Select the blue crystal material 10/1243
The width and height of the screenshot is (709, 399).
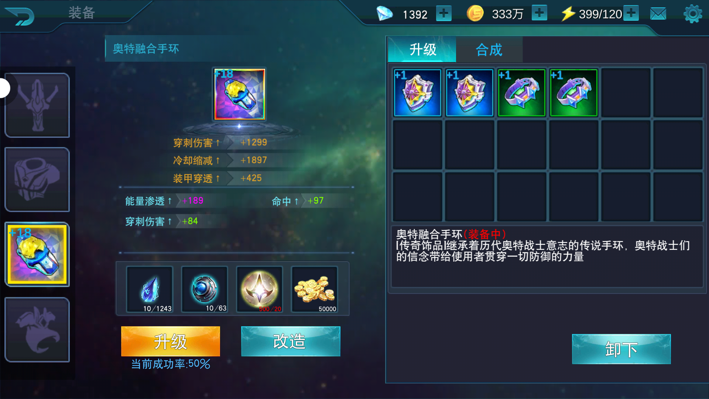point(150,289)
